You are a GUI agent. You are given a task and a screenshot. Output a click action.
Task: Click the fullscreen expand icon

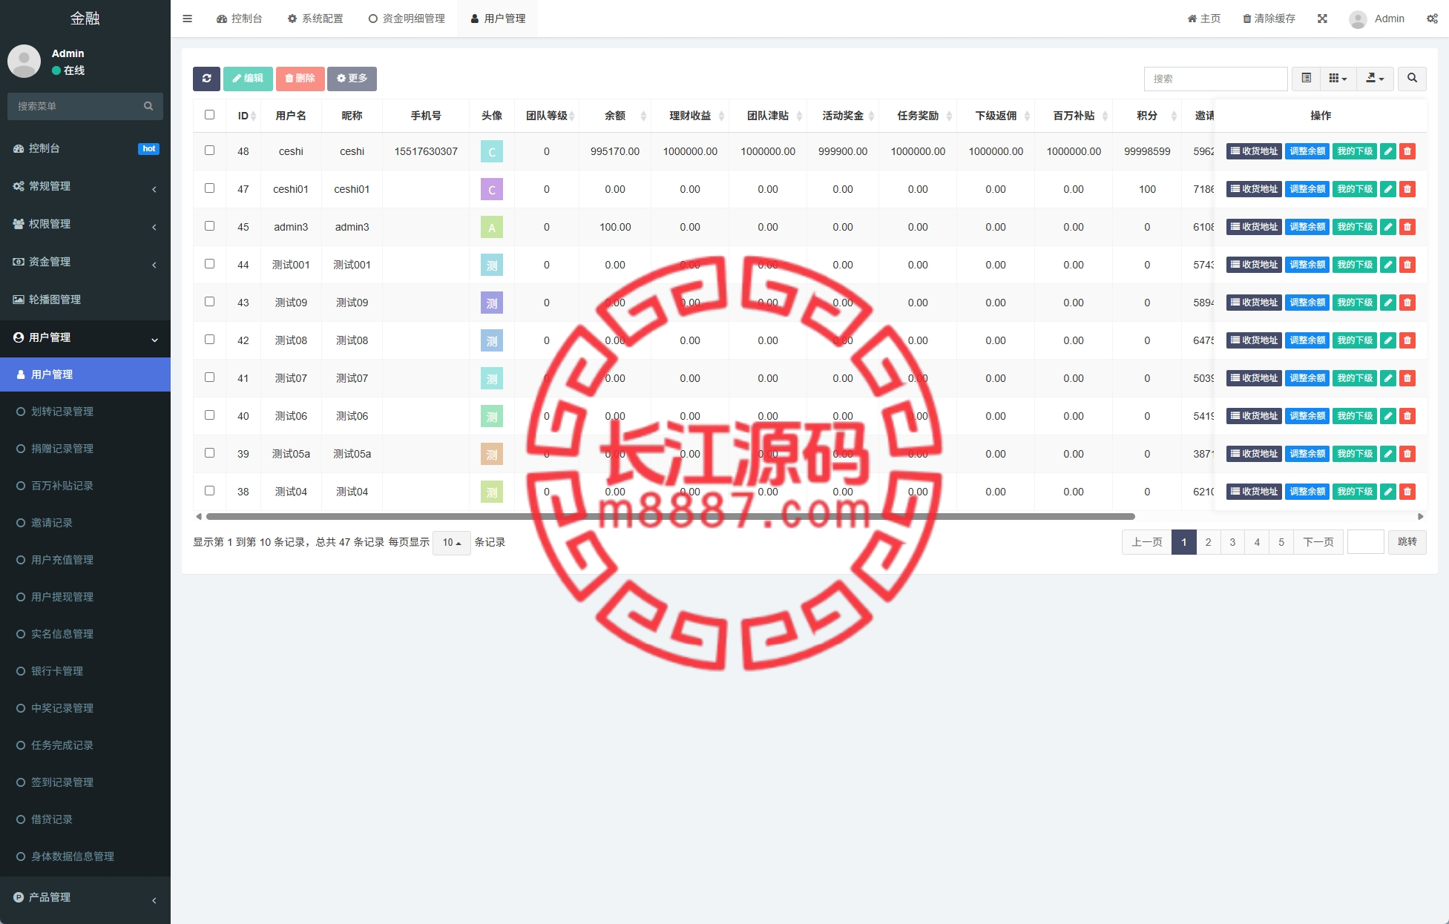pos(1322,19)
